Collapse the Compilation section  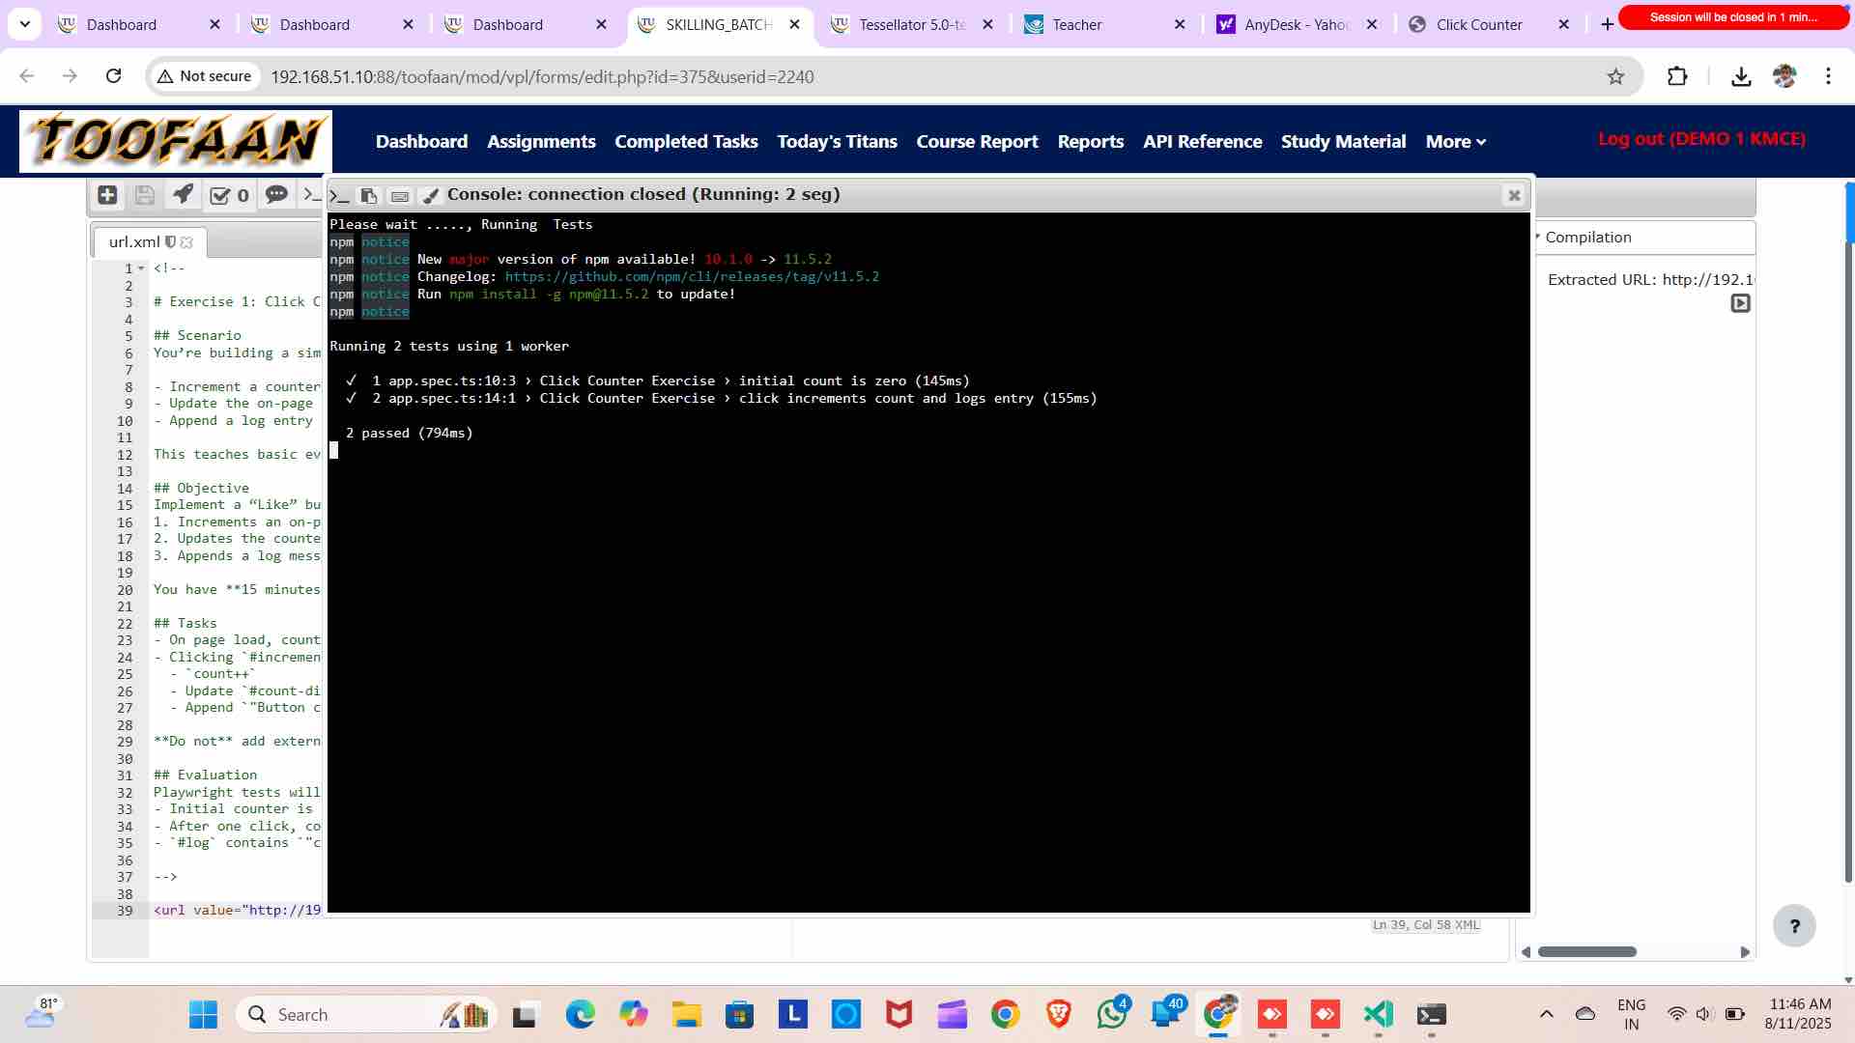click(x=1538, y=237)
